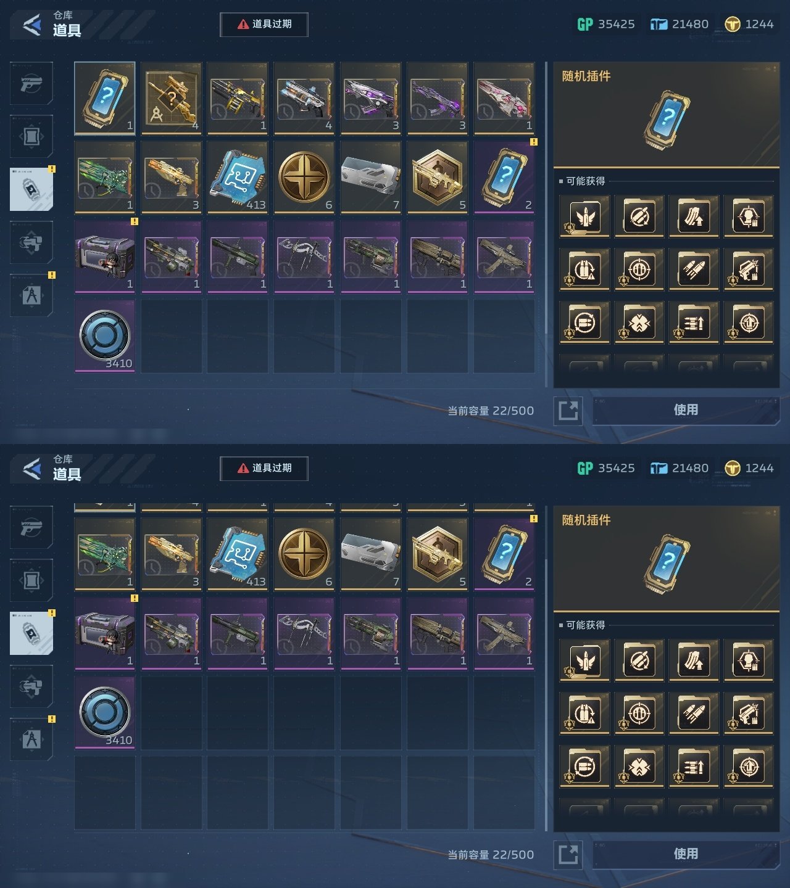This screenshot has height=888, width=790.
Task: Switch to the blueprint compass tab in the lower sidebar
Action: (x=31, y=739)
